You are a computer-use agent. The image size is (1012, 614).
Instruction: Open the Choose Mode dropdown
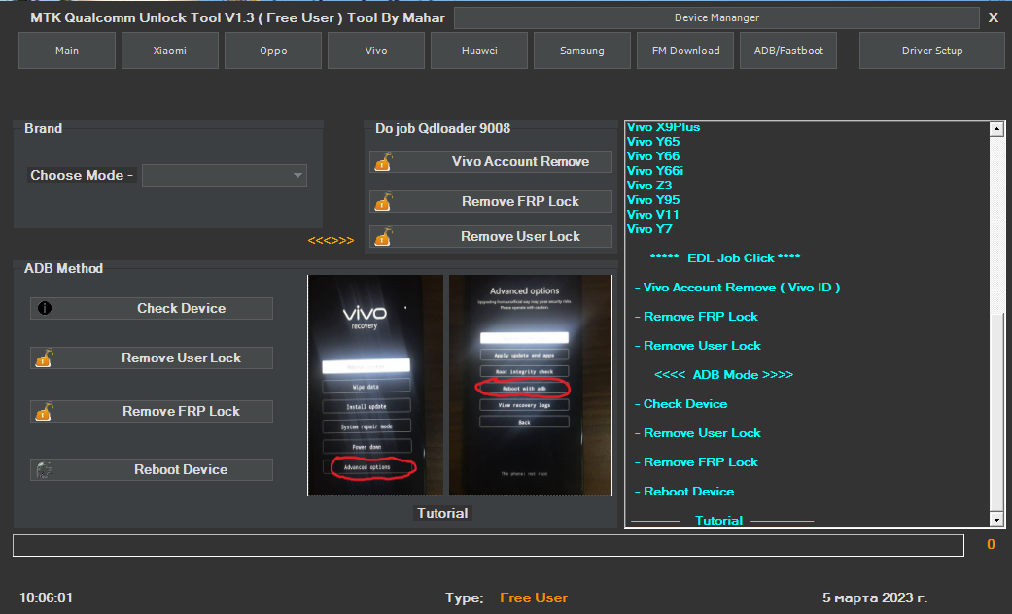click(225, 176)
